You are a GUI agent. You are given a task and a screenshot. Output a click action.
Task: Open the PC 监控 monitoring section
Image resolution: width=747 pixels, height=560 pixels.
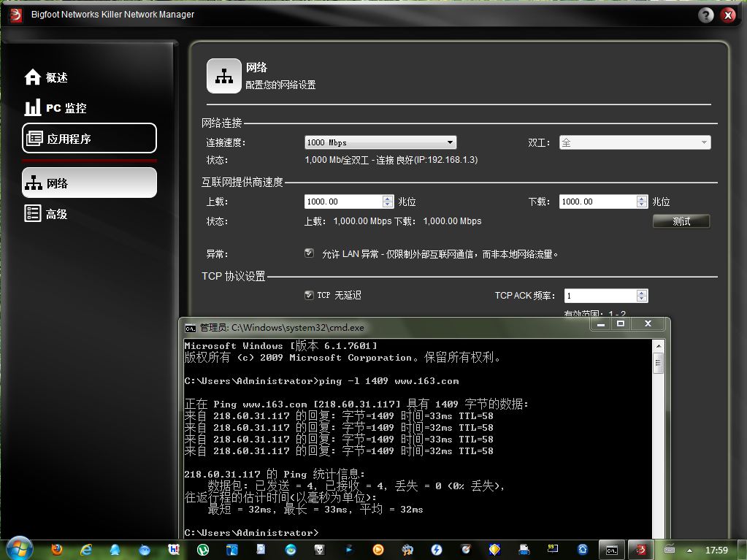(x=55, y=107)
